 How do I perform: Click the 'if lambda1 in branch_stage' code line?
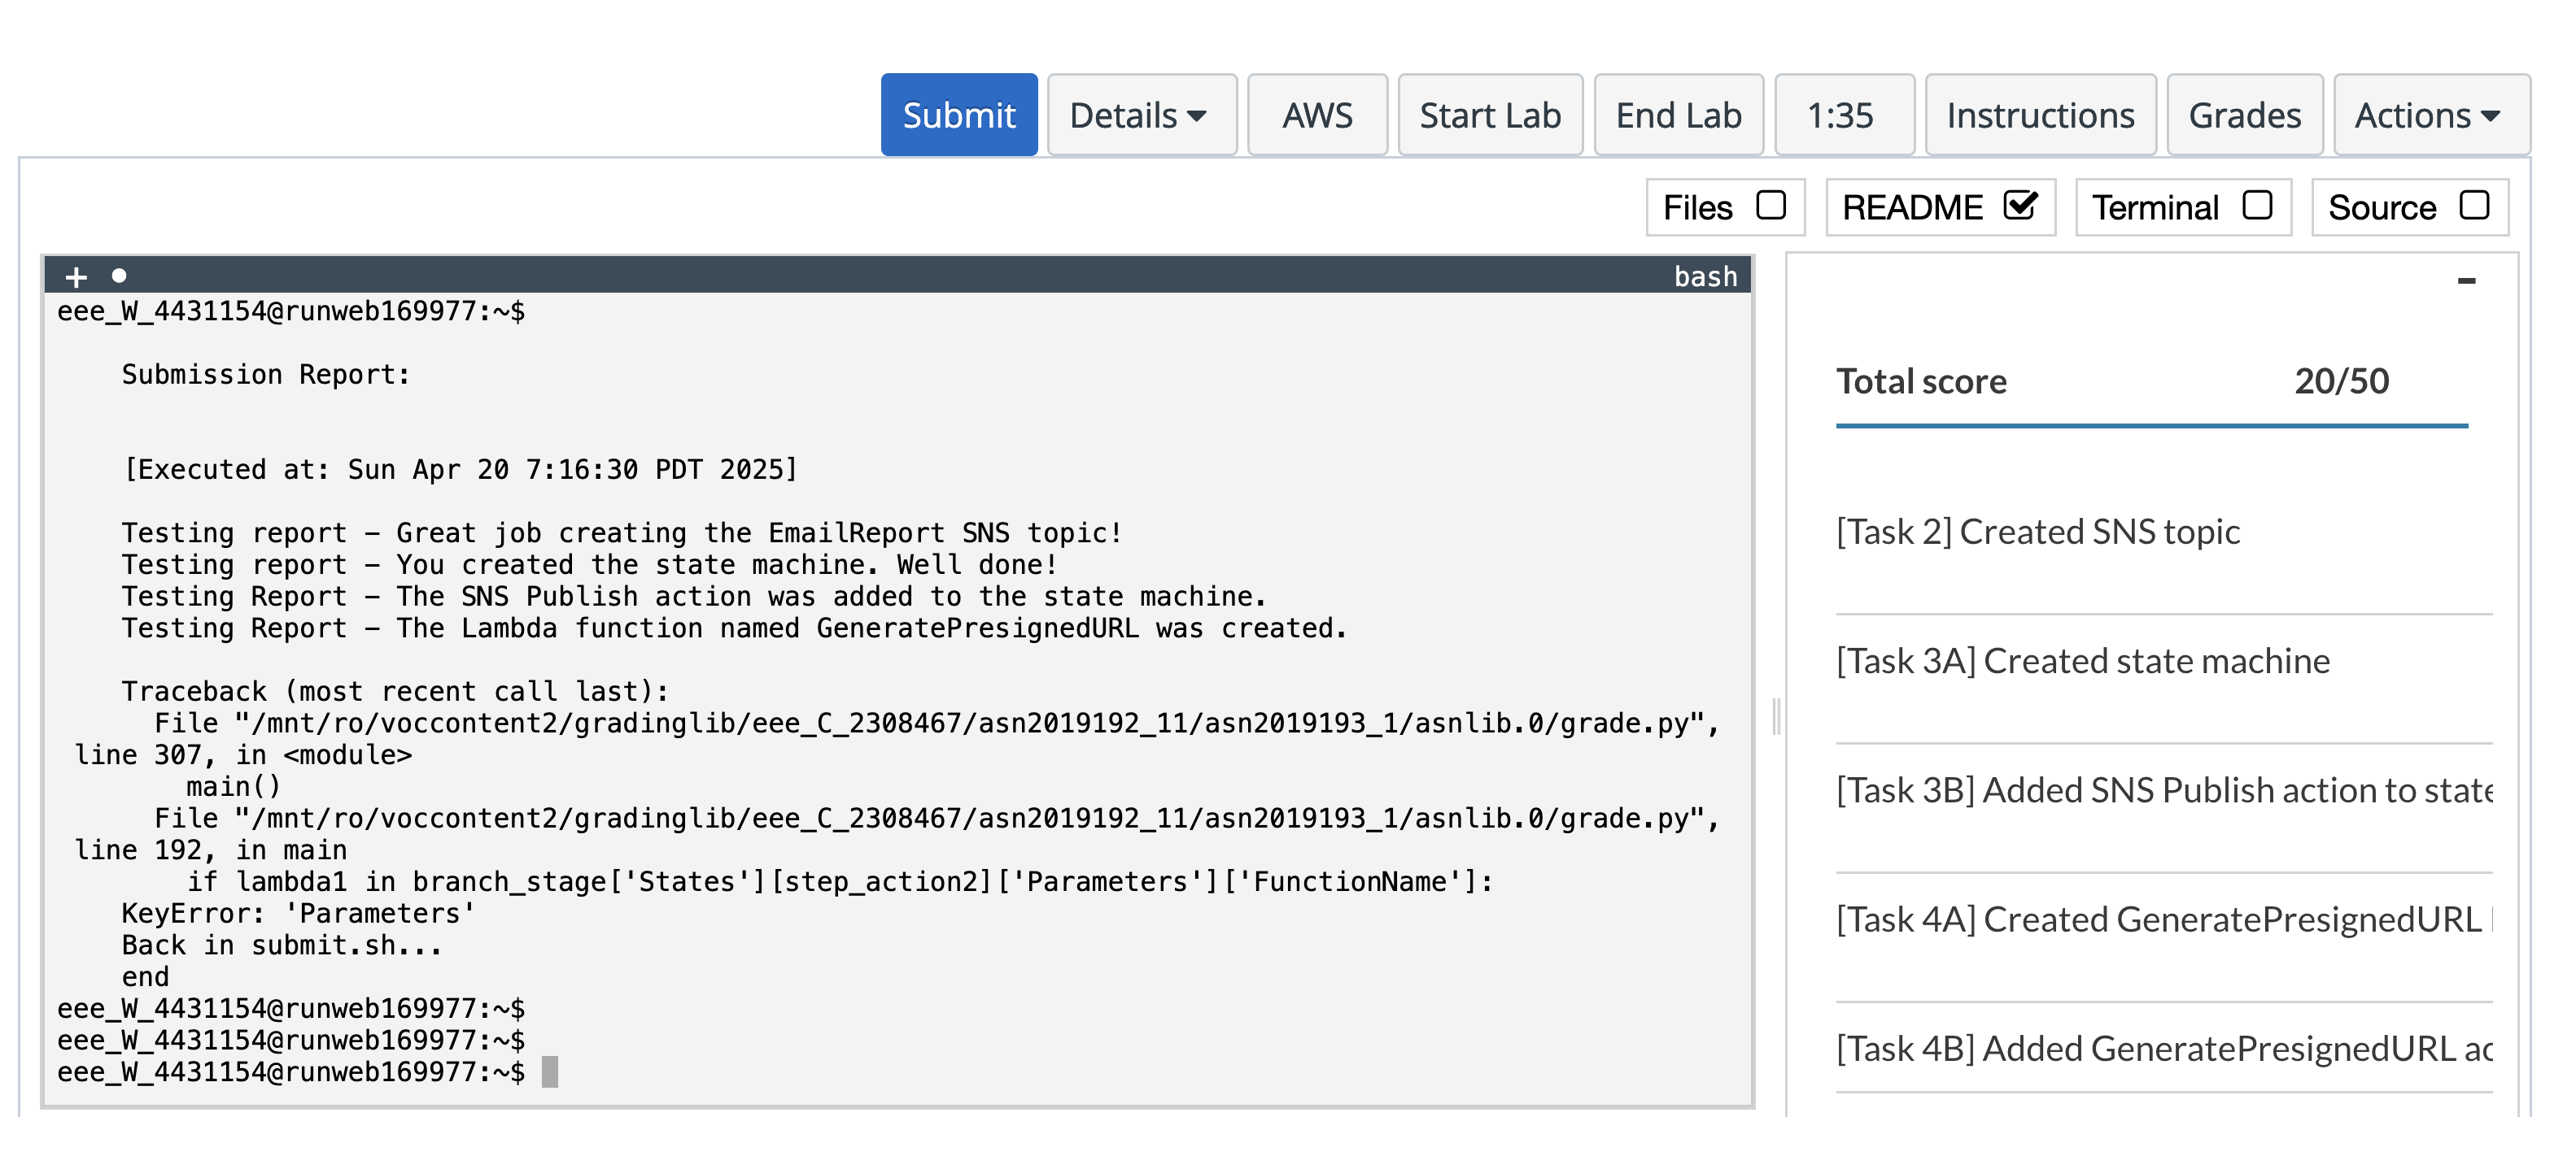[x=840, y=881]
